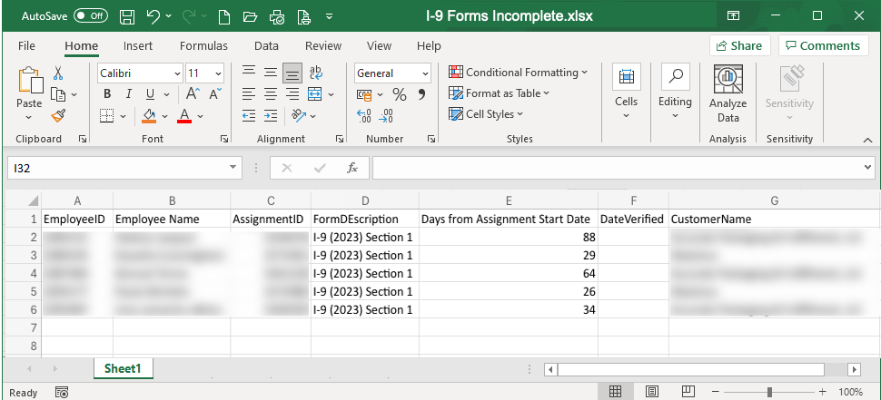Select the Sheet1 worksheet tab
881x400 pixels.
[123, 368]
